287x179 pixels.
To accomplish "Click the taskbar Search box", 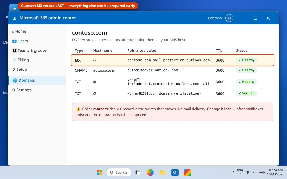I will [x=119, y=172].
